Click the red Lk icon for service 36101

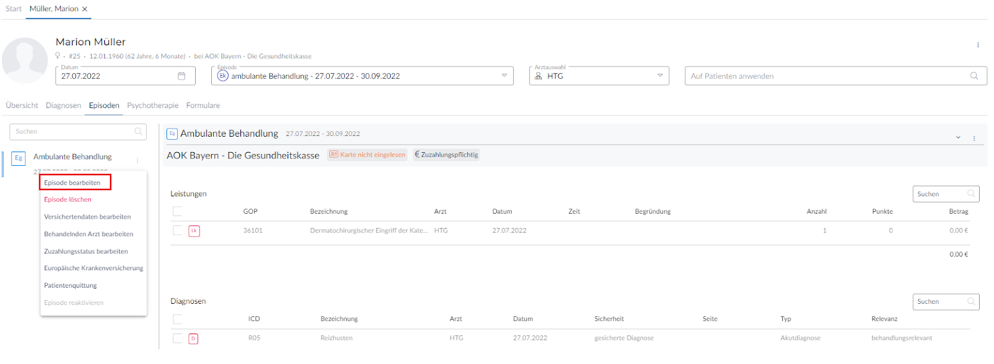pos(194,231)
